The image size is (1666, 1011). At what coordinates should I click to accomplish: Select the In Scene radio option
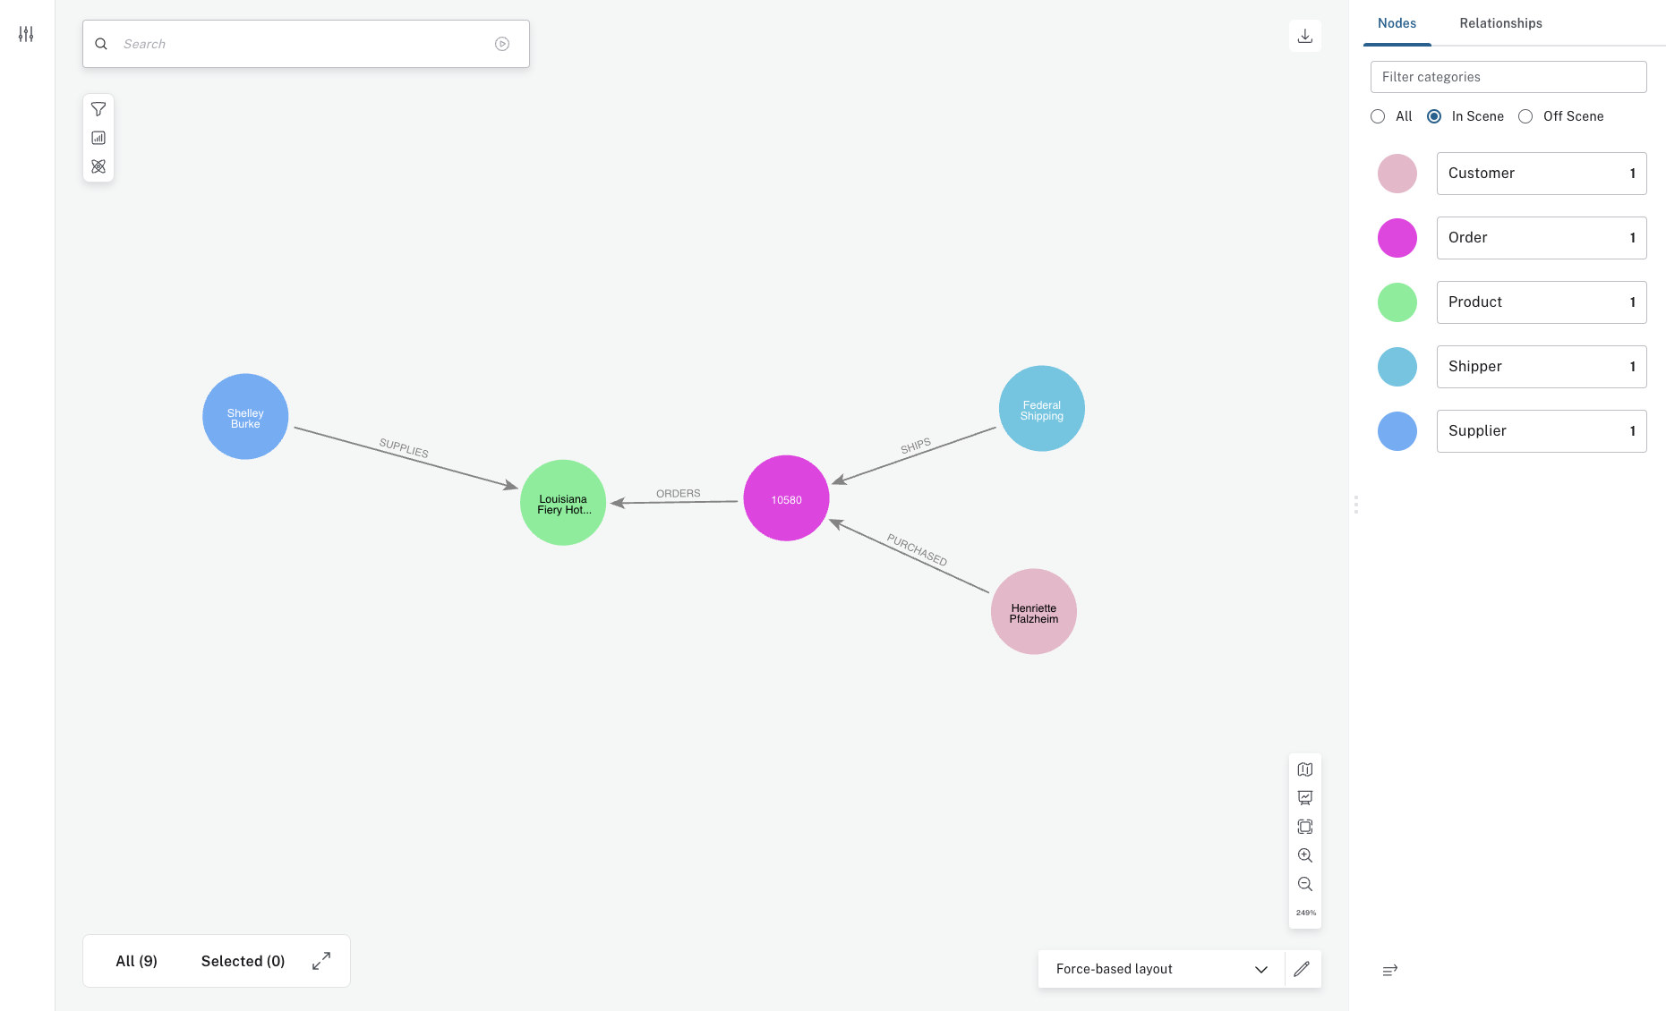1434,116
